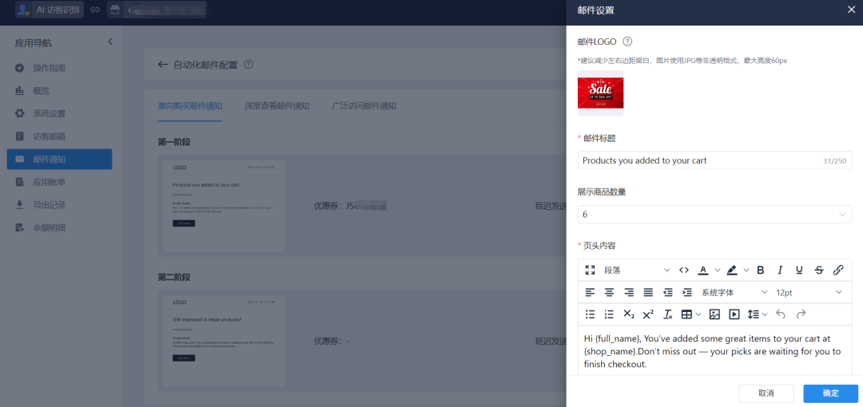The height and width of the screenshot is (407, 863).
Task: Decrease indent (outdent) icon
Action: point(667,293)
